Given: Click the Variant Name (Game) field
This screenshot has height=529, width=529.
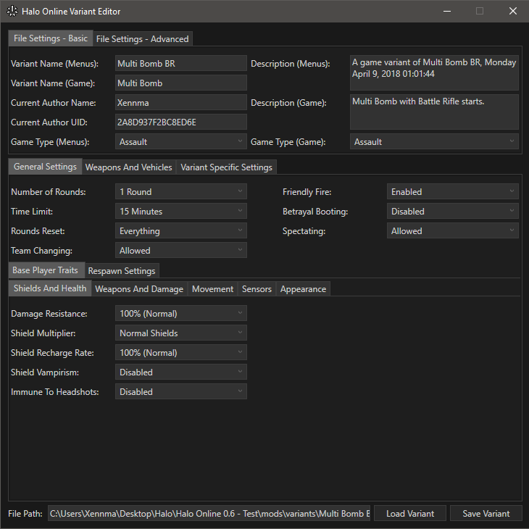Looking at the screenshot, I should click(181, 83).
